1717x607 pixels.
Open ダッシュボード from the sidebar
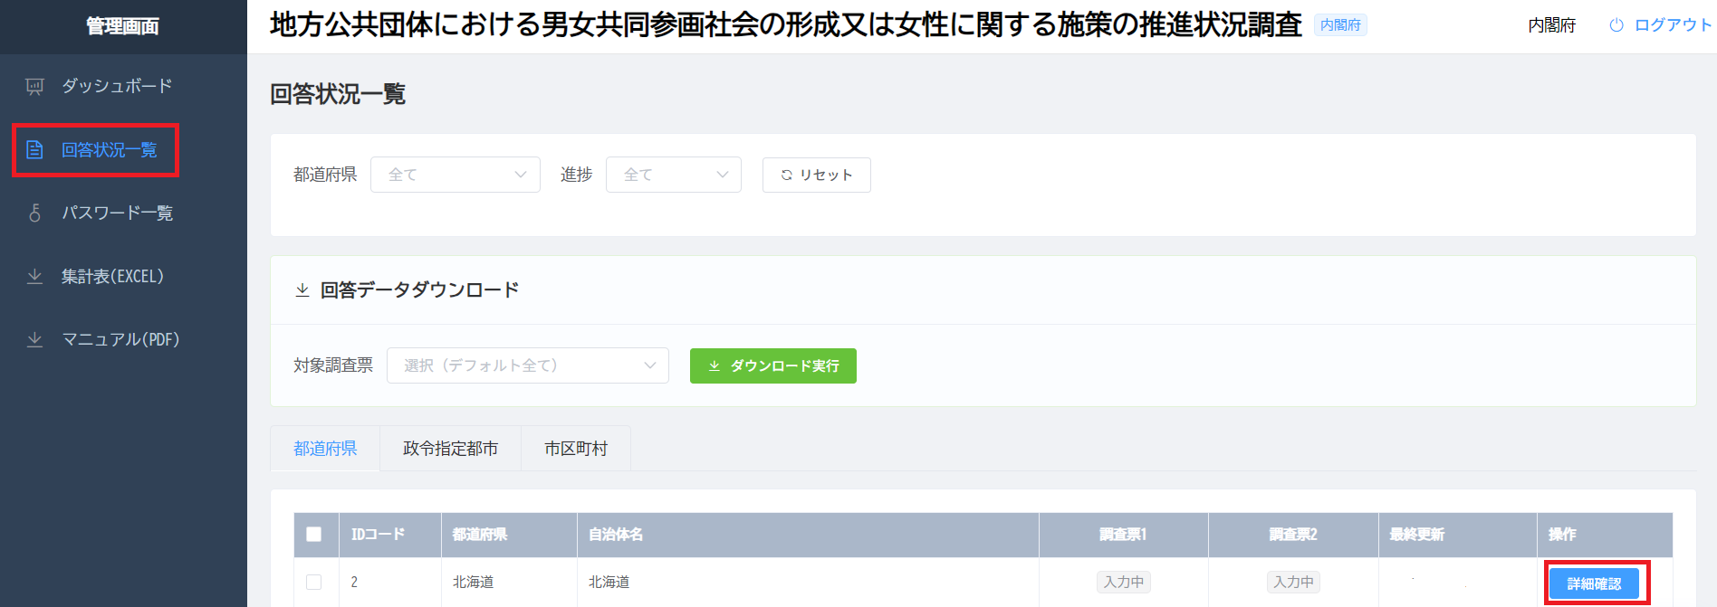[x=123, y=86]
